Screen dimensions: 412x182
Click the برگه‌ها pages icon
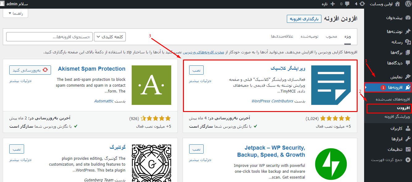(408, 52)
